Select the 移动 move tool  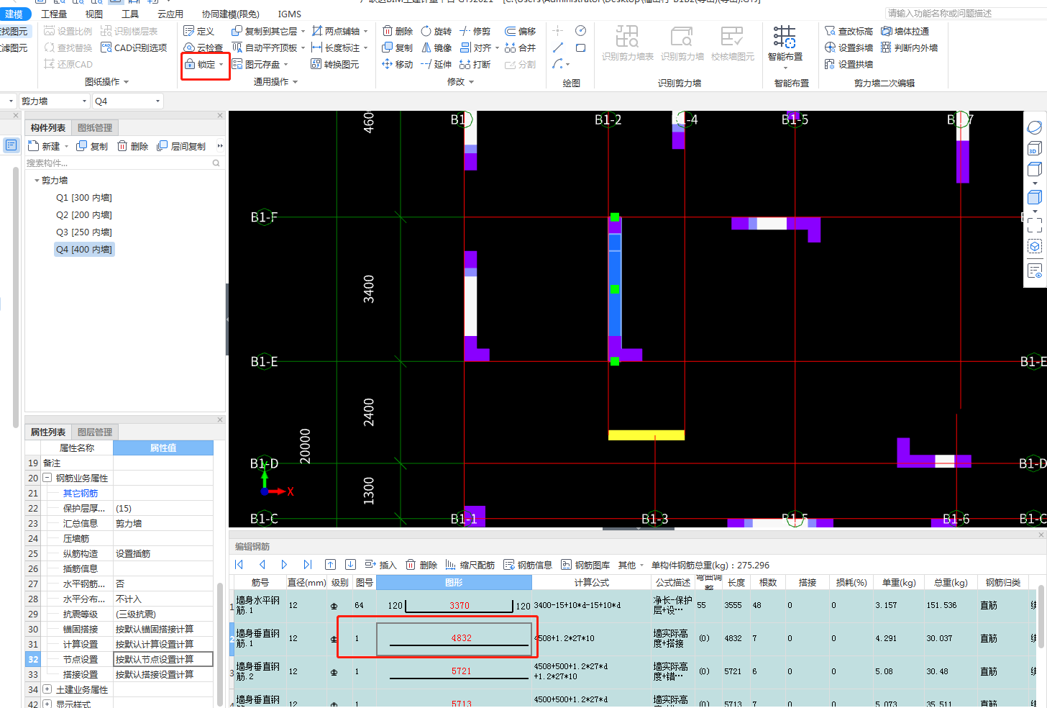398,64
